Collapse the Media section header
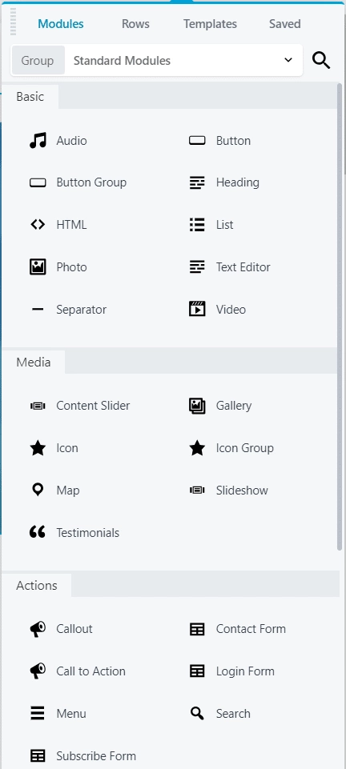Screen dimensions: 346x769 (34, 362)
